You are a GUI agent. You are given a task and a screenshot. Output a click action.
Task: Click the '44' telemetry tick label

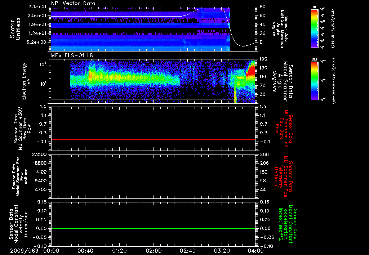263,189
